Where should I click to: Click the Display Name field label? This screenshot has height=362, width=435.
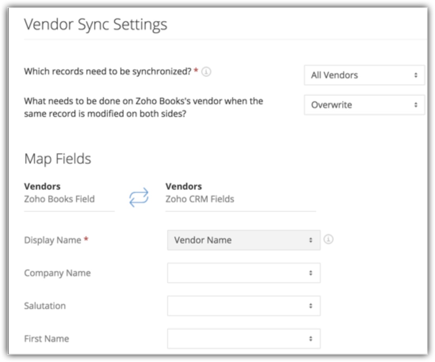53,240
